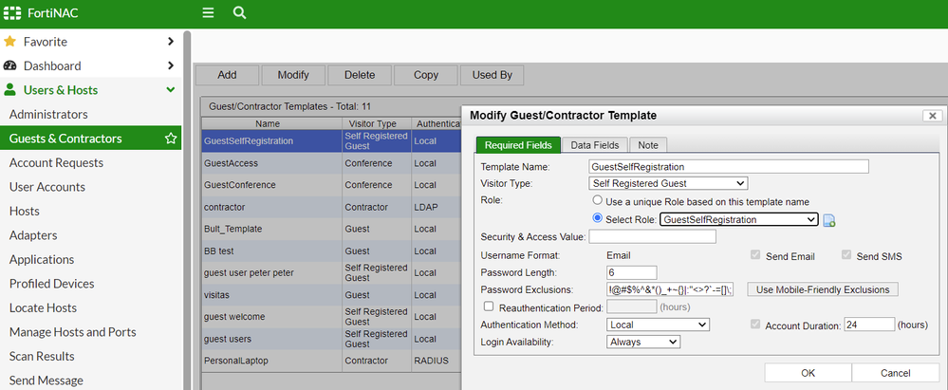
Task: Click the Dashboard gauge icon
Action: click(10, 66)
